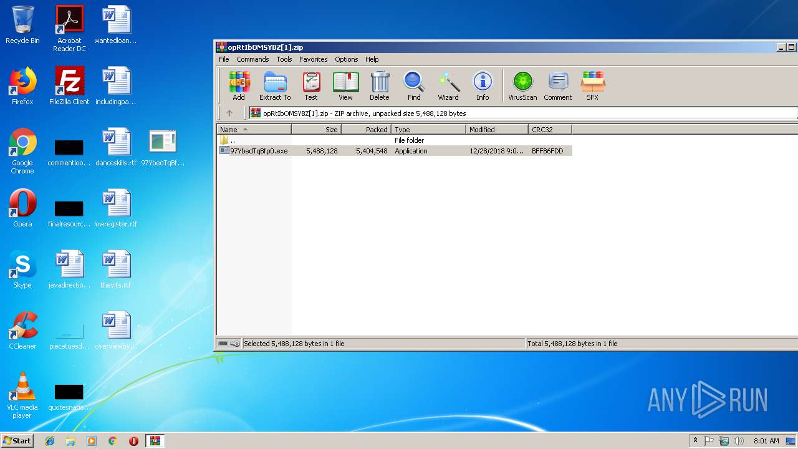Select the CCleaner desktop shortcut
Screen dimensions: 798x449
pos(22,331)
